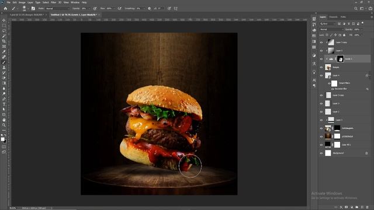Select the Rectangular Marquee tool
This screenshot has width=374, height=210.
(x=4, y=26)
